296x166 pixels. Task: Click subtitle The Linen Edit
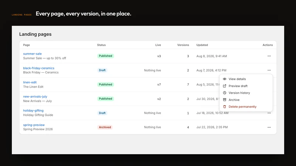tap(33, 87)
